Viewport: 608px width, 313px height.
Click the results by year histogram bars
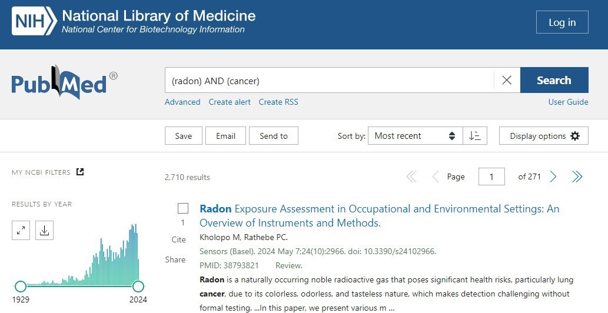pos(83,256)
